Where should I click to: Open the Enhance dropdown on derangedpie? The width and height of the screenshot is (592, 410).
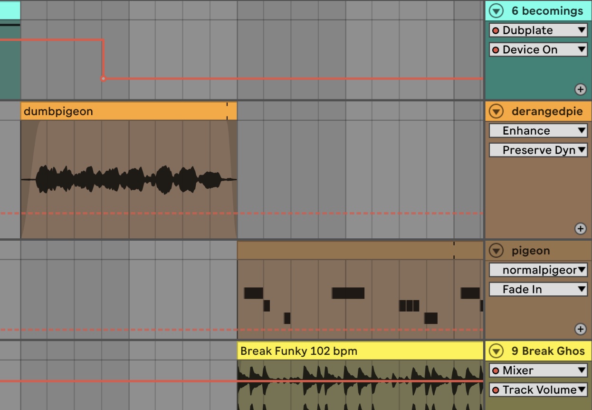click(538, 131)
